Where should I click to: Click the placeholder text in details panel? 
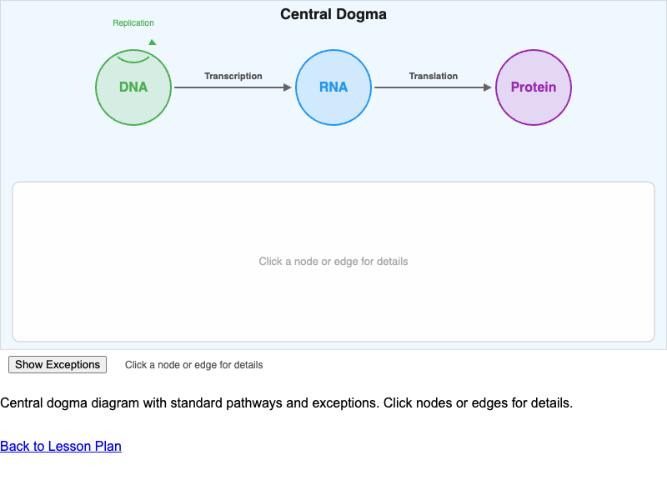point(333,262)
